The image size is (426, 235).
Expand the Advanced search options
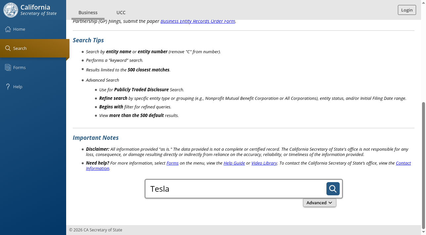tap(319, 203)
